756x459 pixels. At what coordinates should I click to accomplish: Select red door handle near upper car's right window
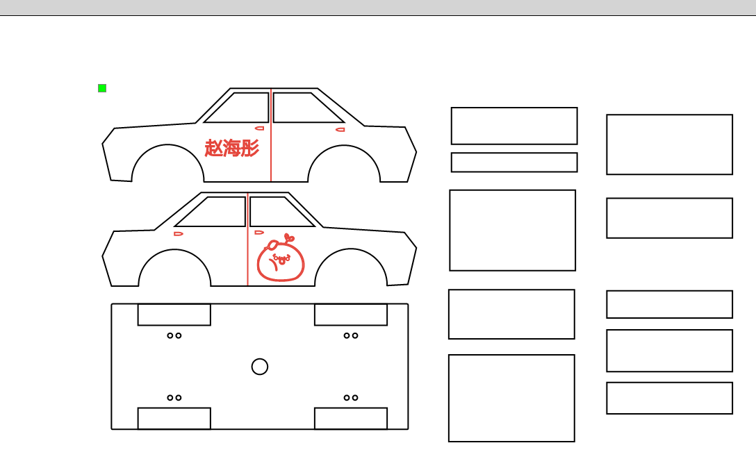[x=340, y=130]
